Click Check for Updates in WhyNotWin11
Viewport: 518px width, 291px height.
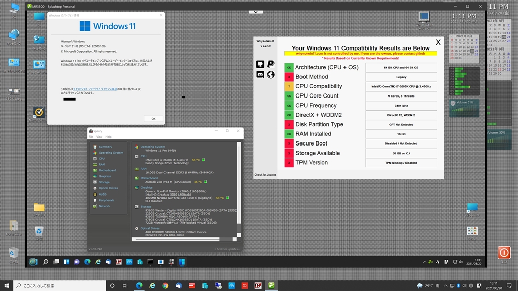pyautogui.click(x=265, y=174)
